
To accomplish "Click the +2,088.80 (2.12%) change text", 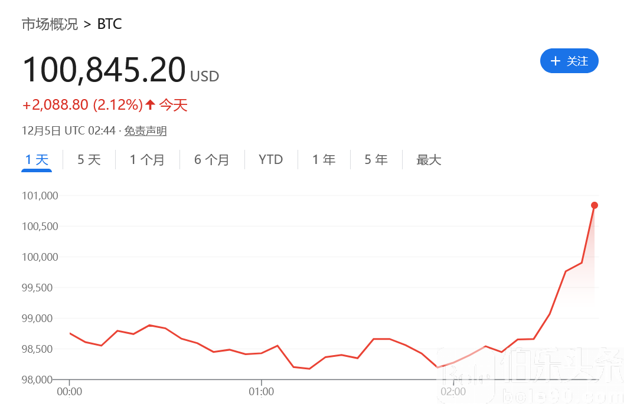I will click(x=82, y=105).
